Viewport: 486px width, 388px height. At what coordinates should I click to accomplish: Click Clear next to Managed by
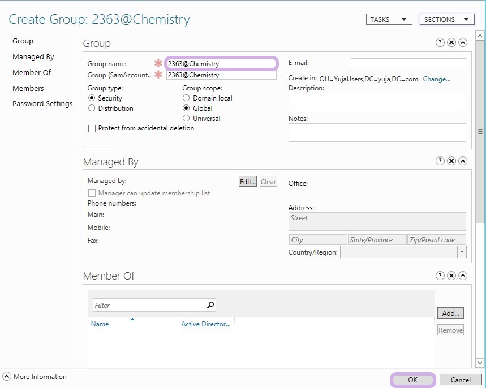pos(268,182)
